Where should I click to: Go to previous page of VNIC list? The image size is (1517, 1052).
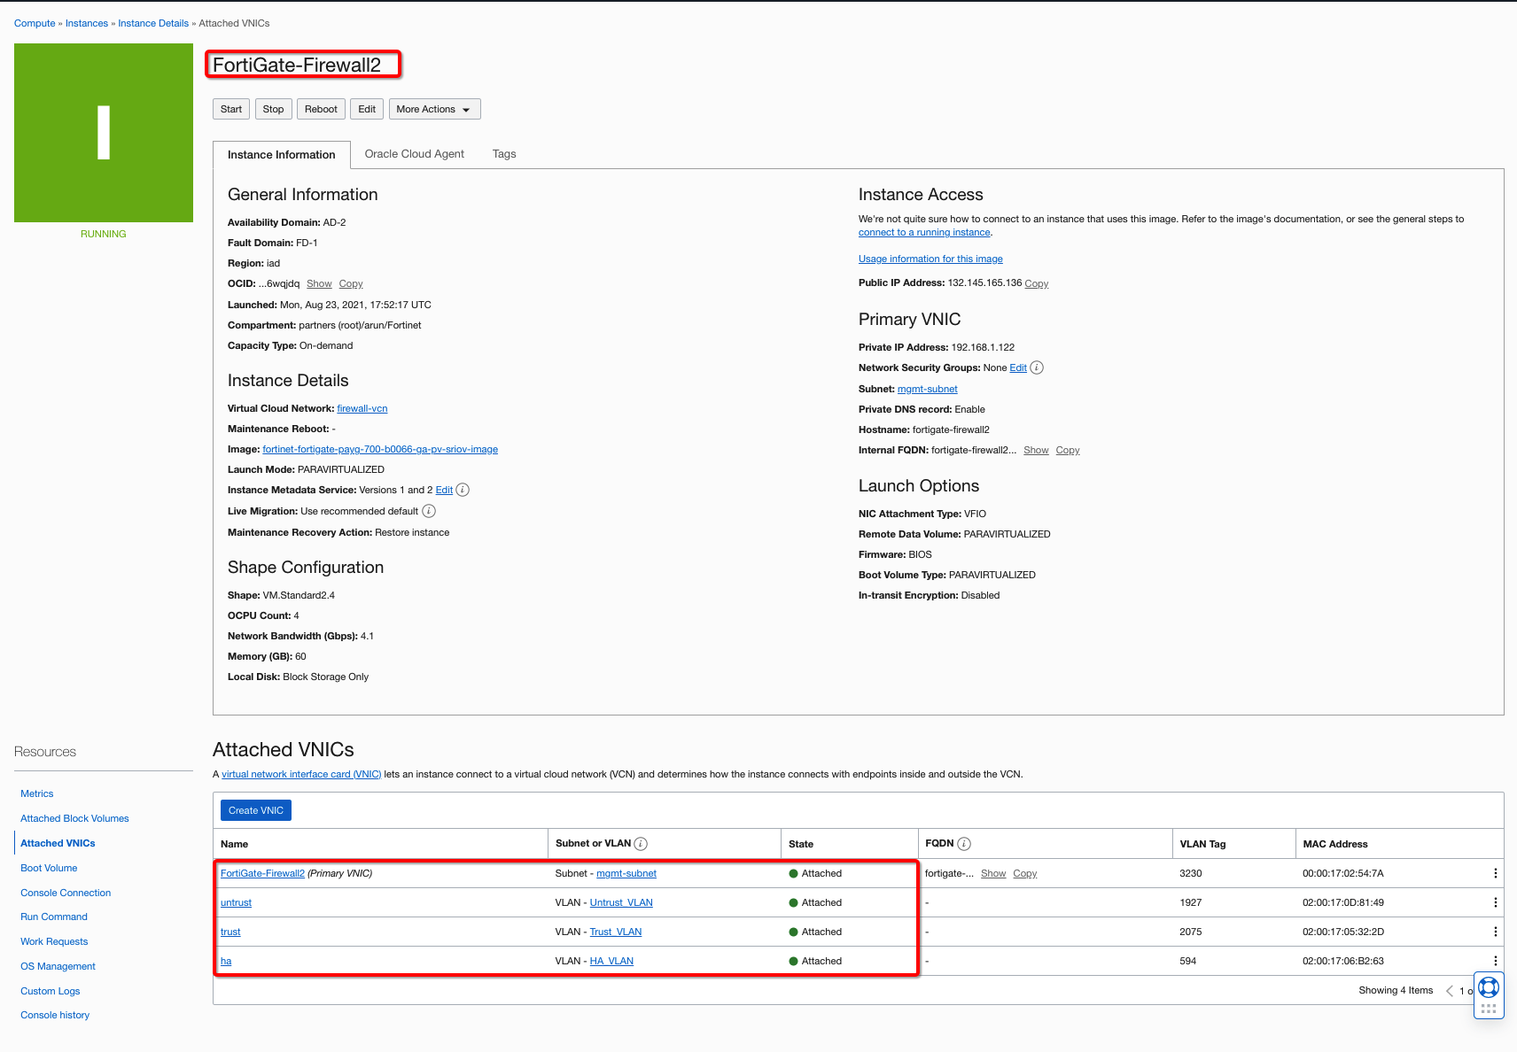pos(1450,991)
